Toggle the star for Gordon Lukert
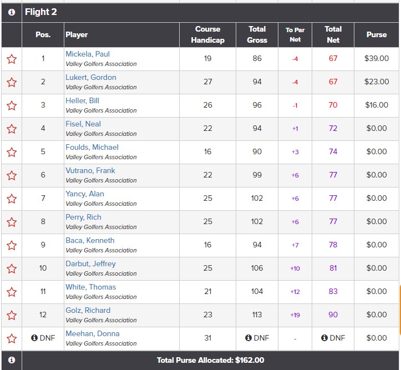 tap(12, 82)
